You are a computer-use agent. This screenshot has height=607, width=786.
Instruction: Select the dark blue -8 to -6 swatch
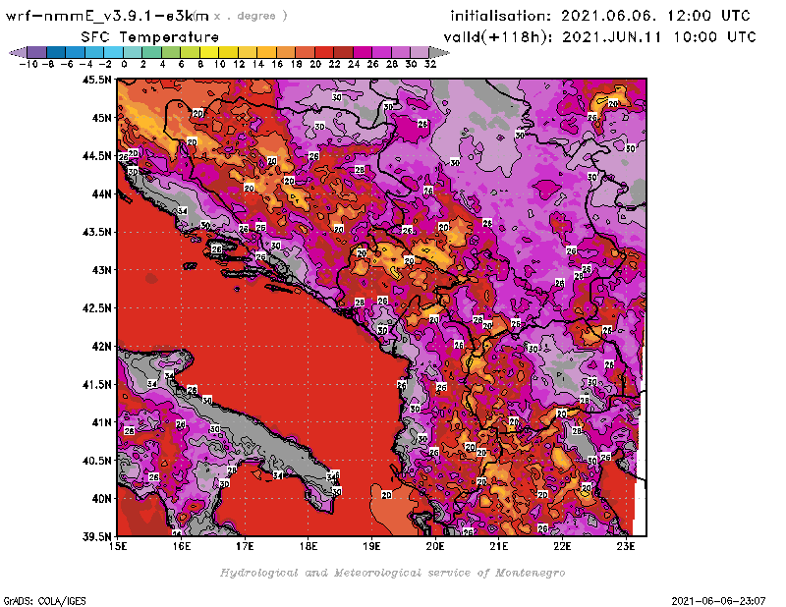click(x=56, y=52)
